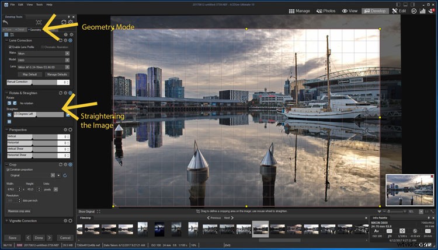438x250 pixels.
Task: Click Manage Defaults button
Action: coord(57,75)
